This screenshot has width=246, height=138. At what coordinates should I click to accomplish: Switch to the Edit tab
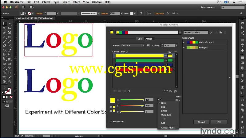tap(140, 39)
